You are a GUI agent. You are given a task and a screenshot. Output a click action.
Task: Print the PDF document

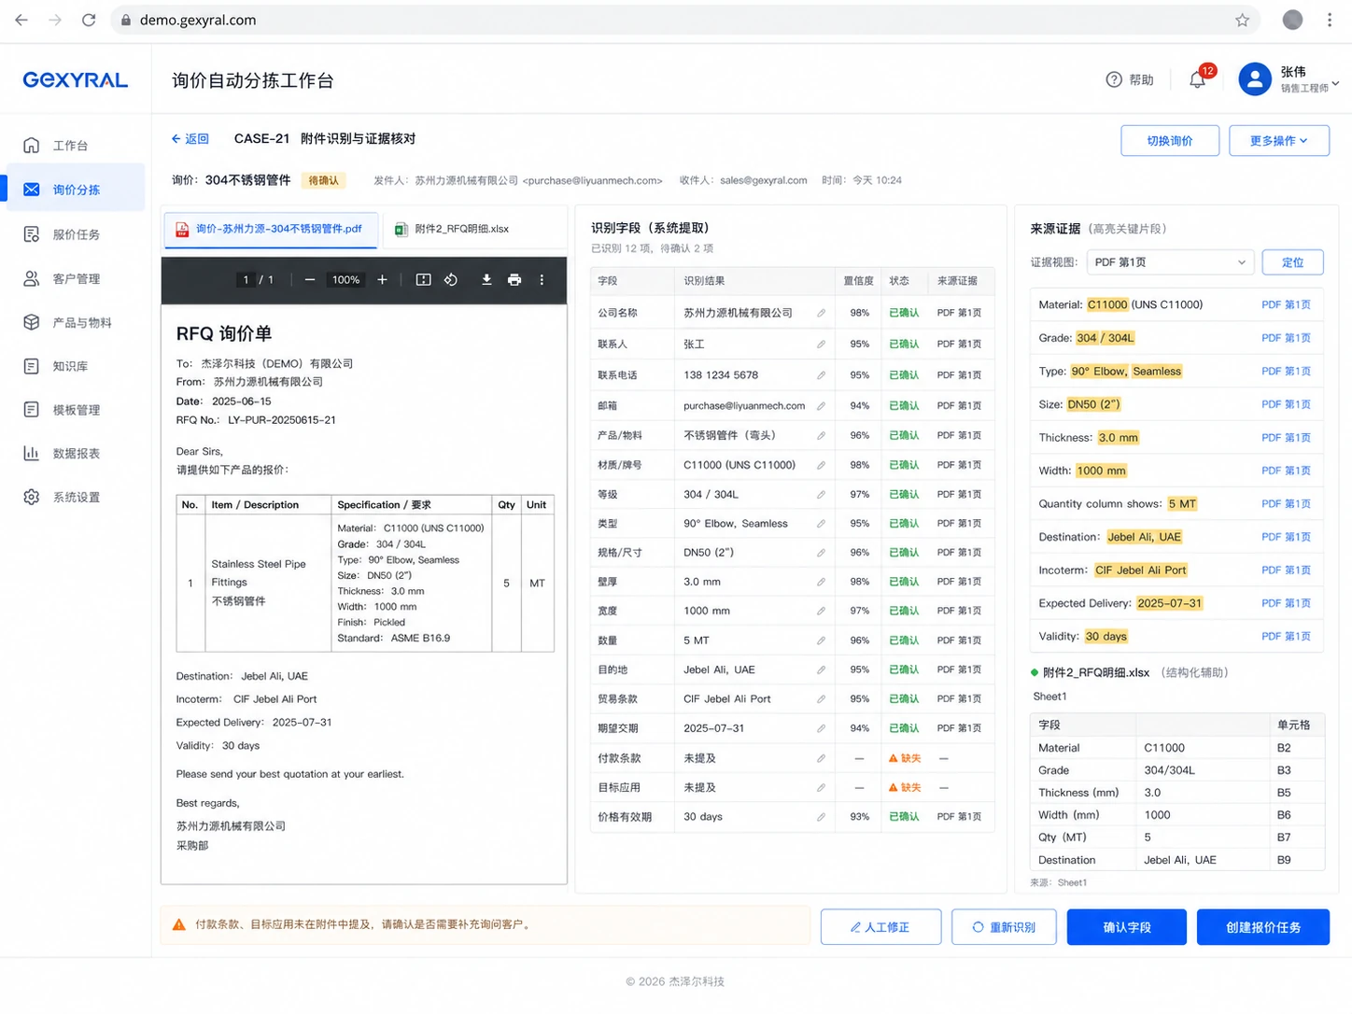[514, 280]
